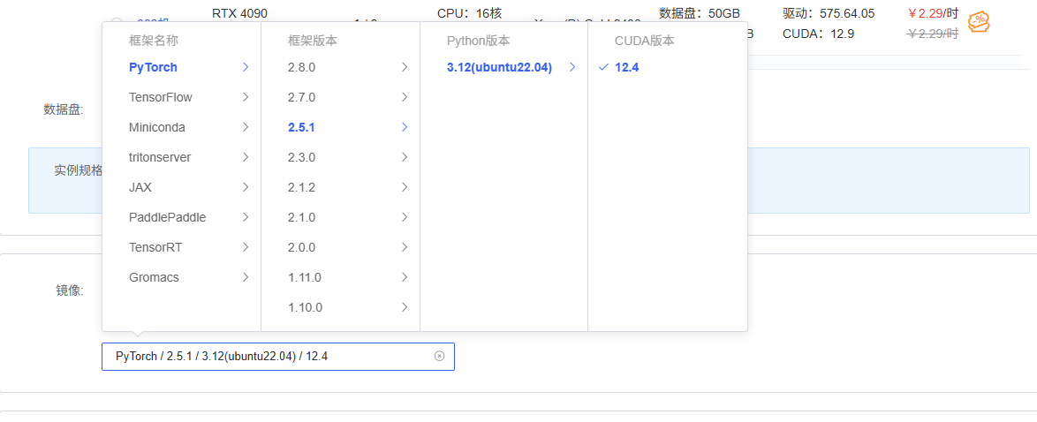
Task: Expand Miniconda chevron arrow
Action: tap(246, 127)
